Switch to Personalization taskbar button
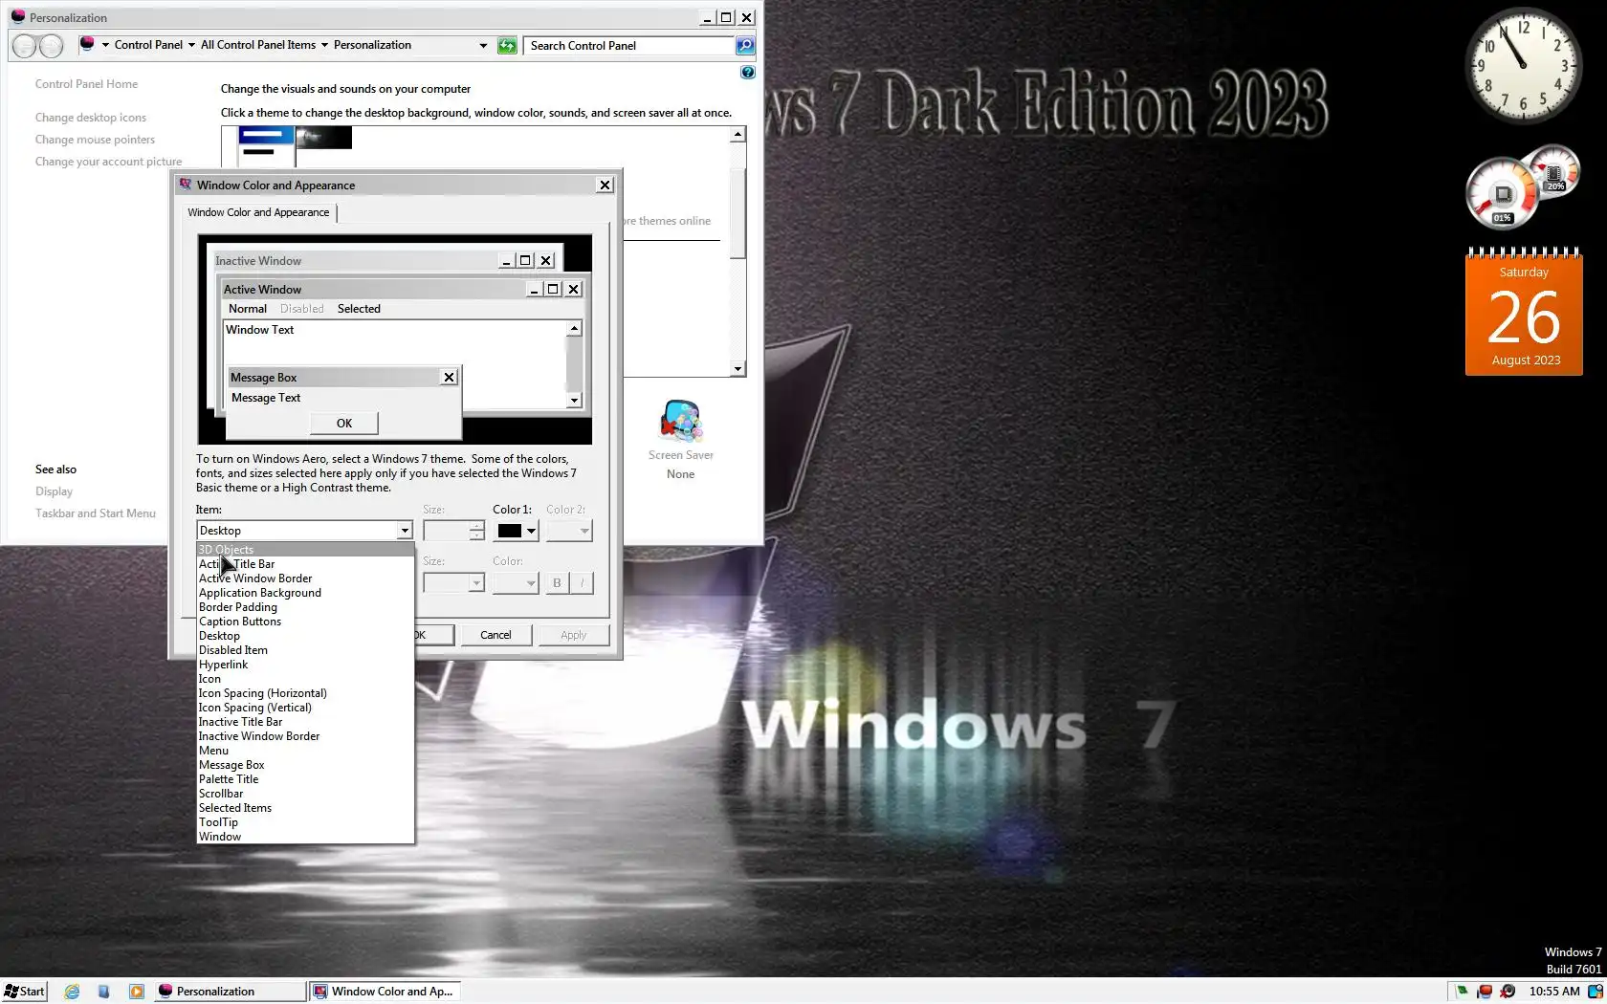The height and width of the screenshot is (1004, 1607). (x=230, y=992)
